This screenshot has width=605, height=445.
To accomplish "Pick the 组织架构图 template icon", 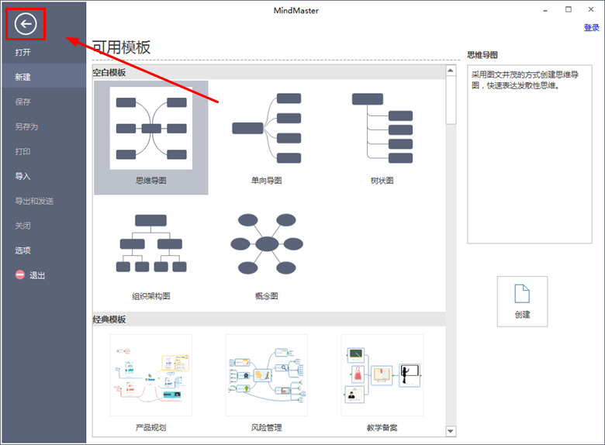I will 151,243.
